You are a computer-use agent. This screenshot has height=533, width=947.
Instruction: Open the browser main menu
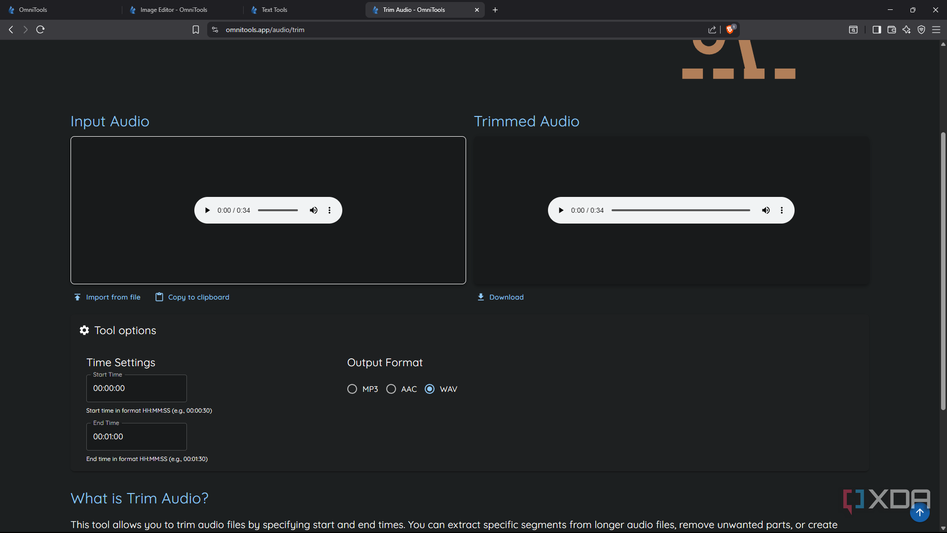click(x=936, y=30)
